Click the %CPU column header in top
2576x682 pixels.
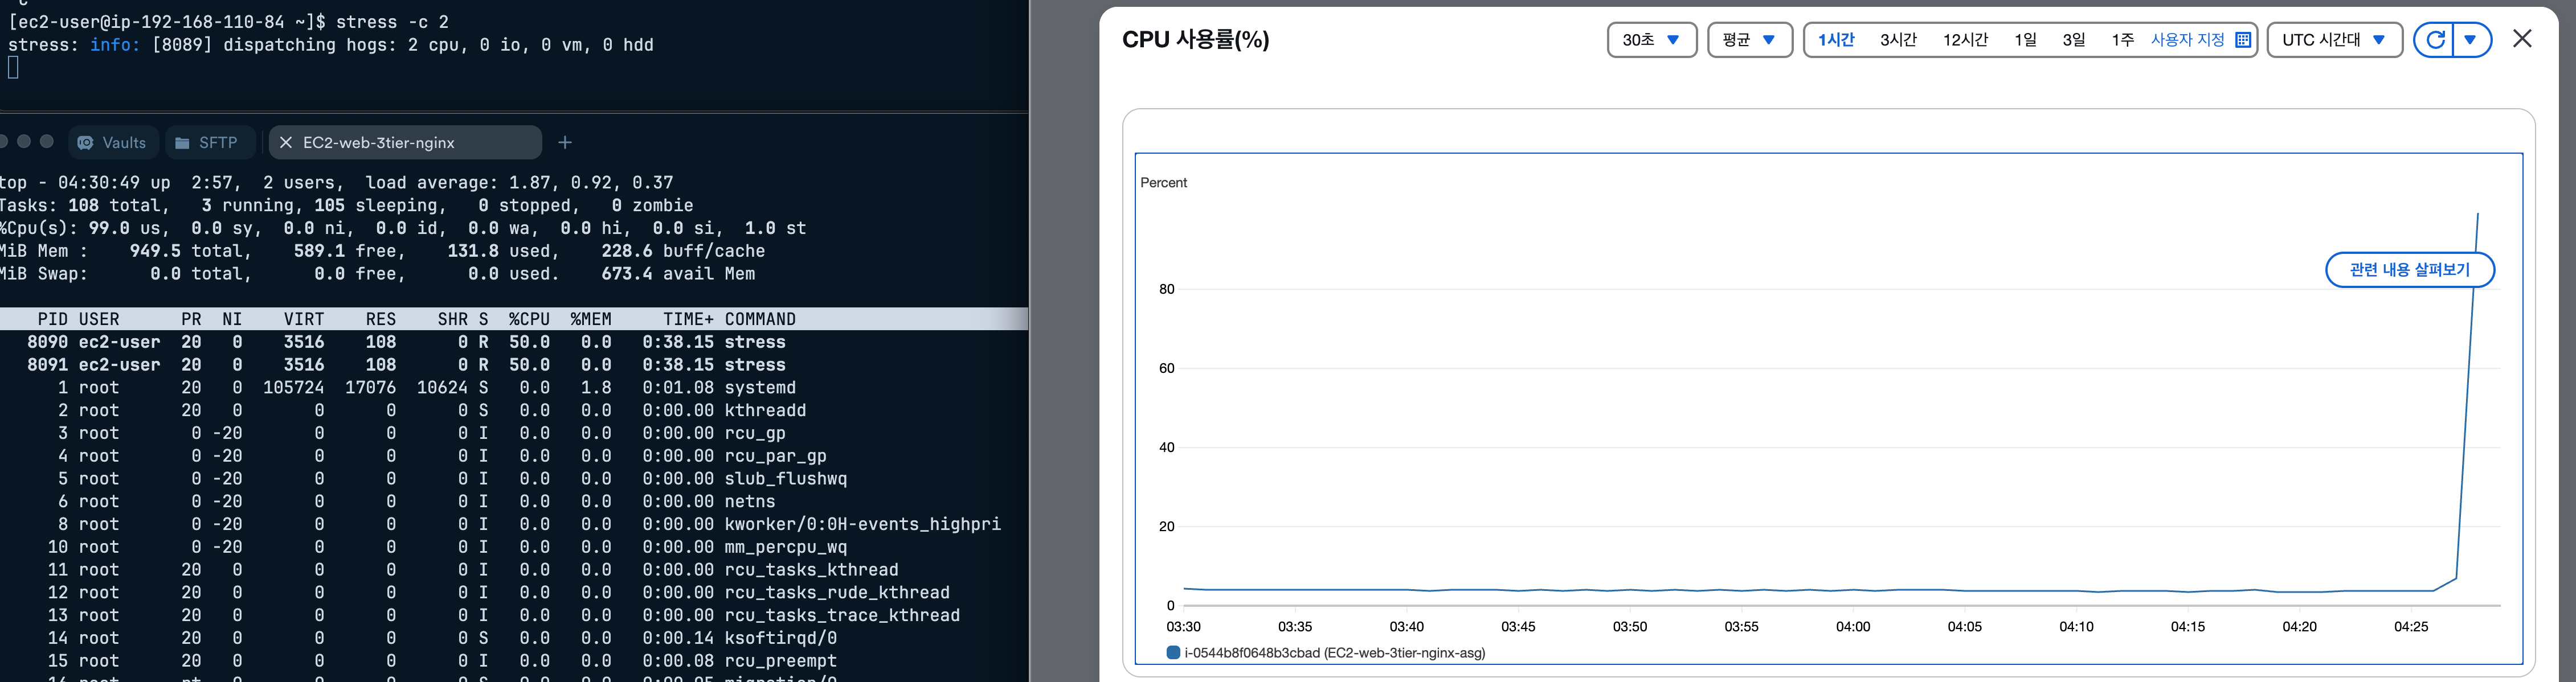pos(529,319)
